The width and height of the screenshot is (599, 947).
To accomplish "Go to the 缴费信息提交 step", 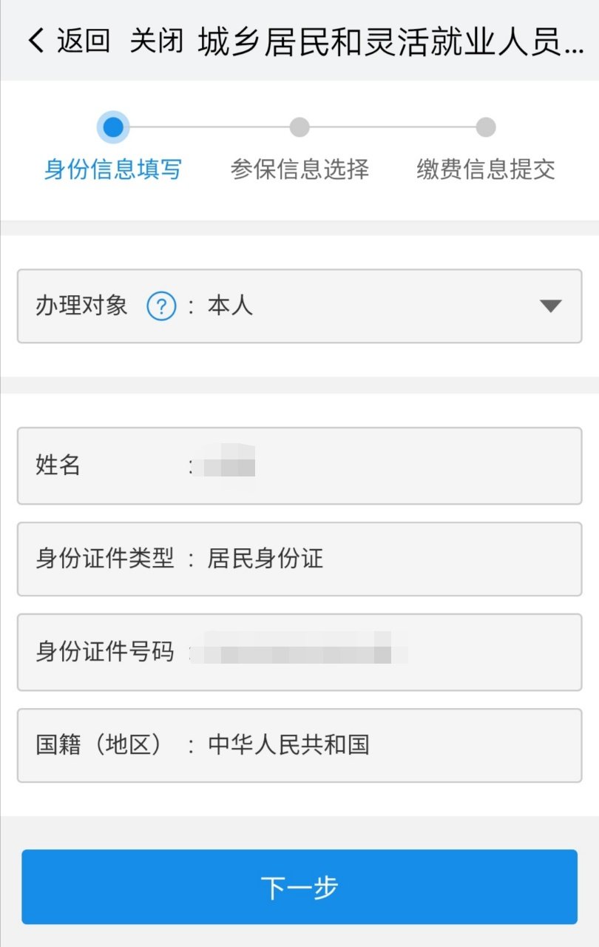I will tap(486, 169).
